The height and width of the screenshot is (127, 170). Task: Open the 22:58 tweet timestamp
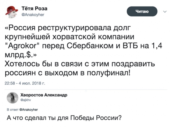(9, 83)
